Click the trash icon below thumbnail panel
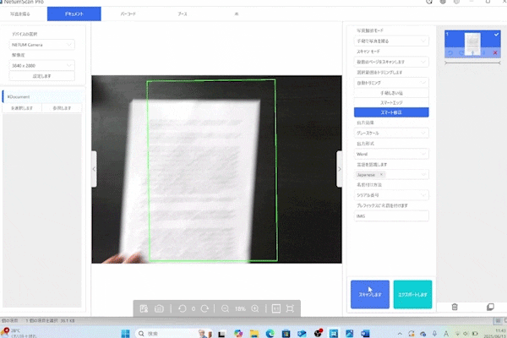507x338 pixels. [455, 307]
